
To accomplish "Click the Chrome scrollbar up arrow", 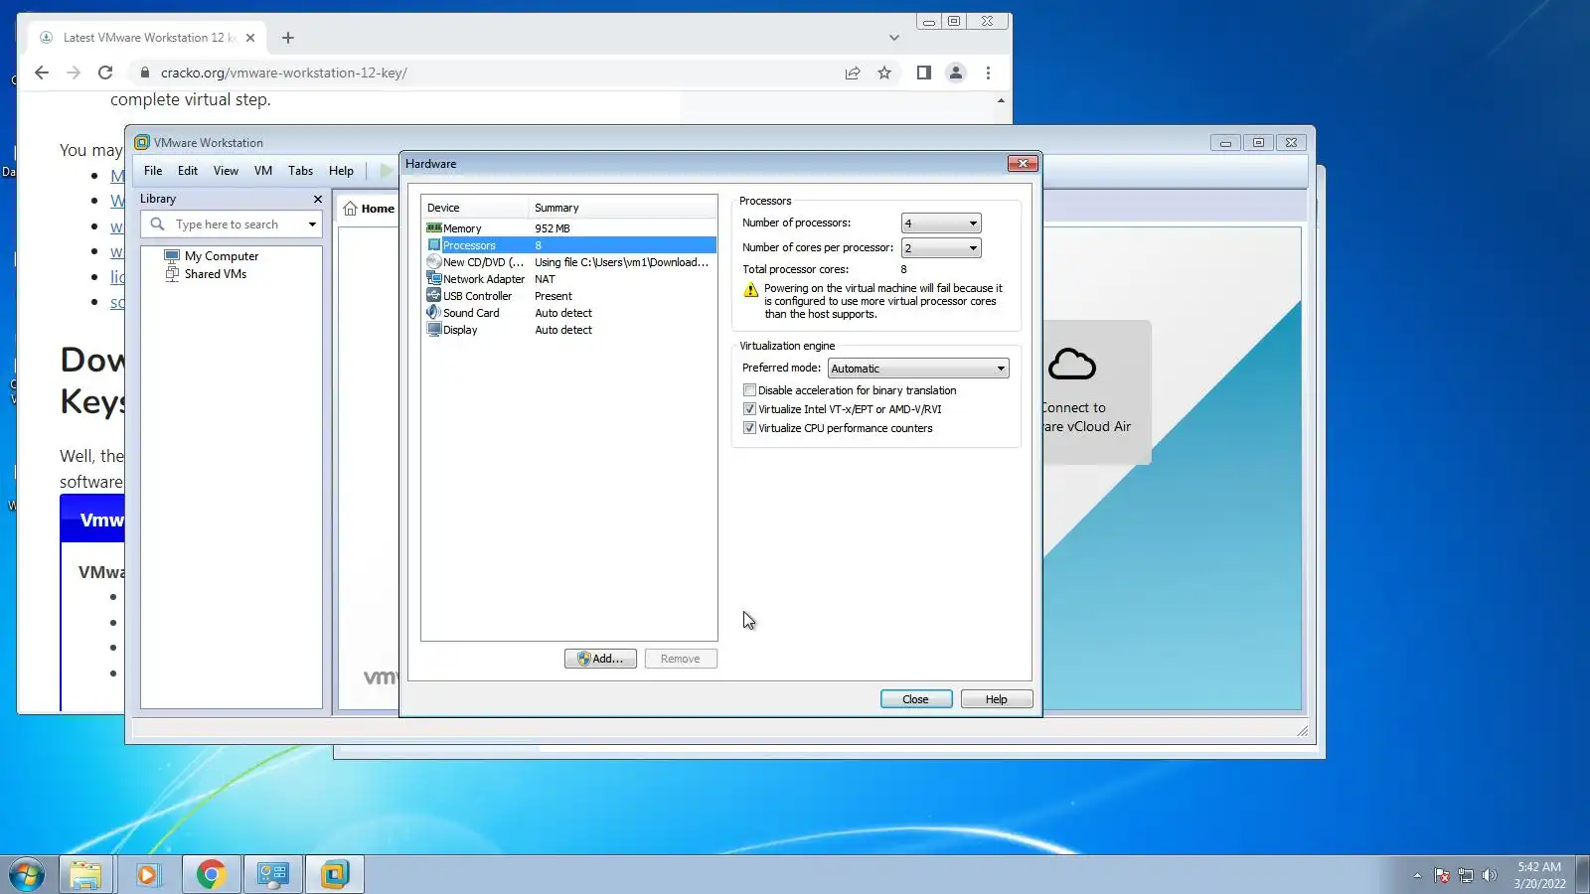I will 1001,101.
